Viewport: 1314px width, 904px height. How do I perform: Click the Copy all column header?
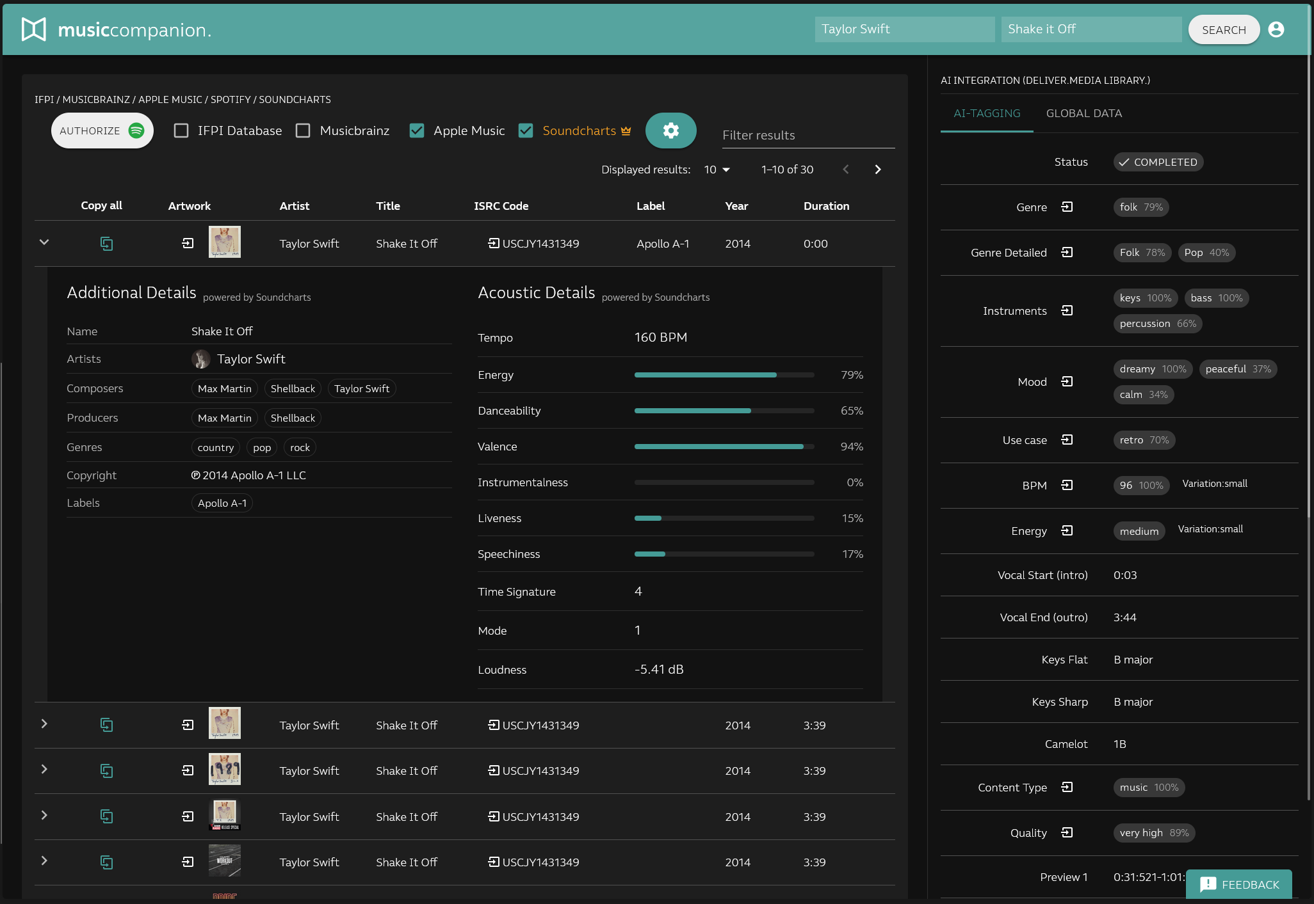[x=101, y=205]
